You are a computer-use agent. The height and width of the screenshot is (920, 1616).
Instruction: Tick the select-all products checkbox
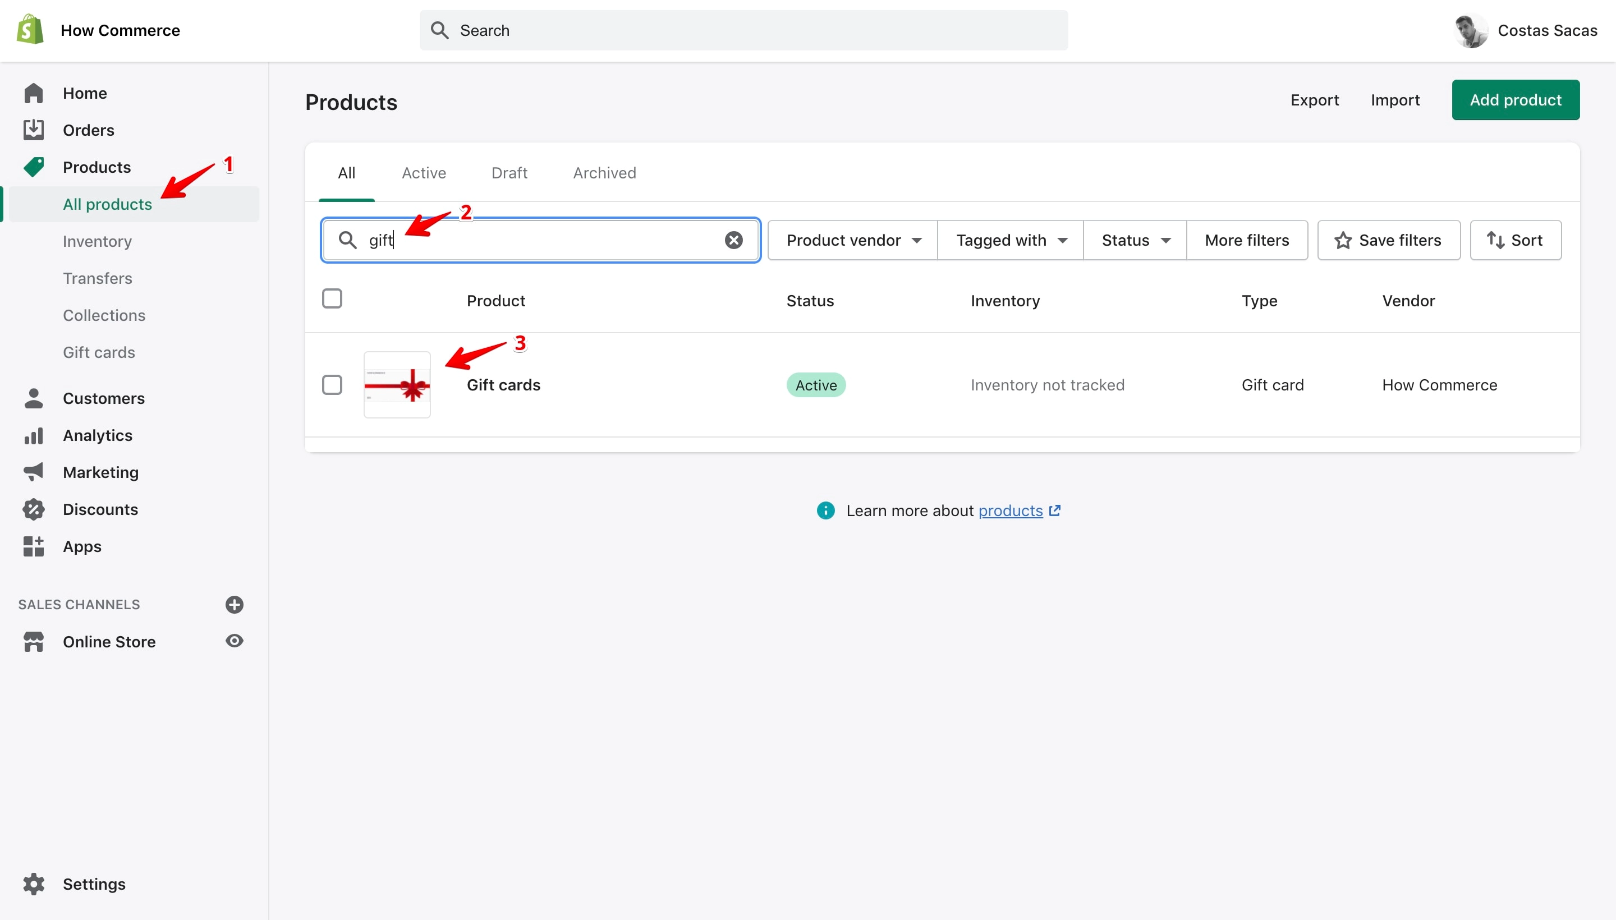(332, 298)
